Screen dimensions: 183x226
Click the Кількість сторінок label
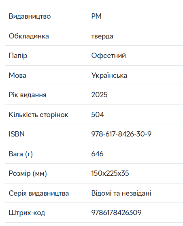[38, 115]
